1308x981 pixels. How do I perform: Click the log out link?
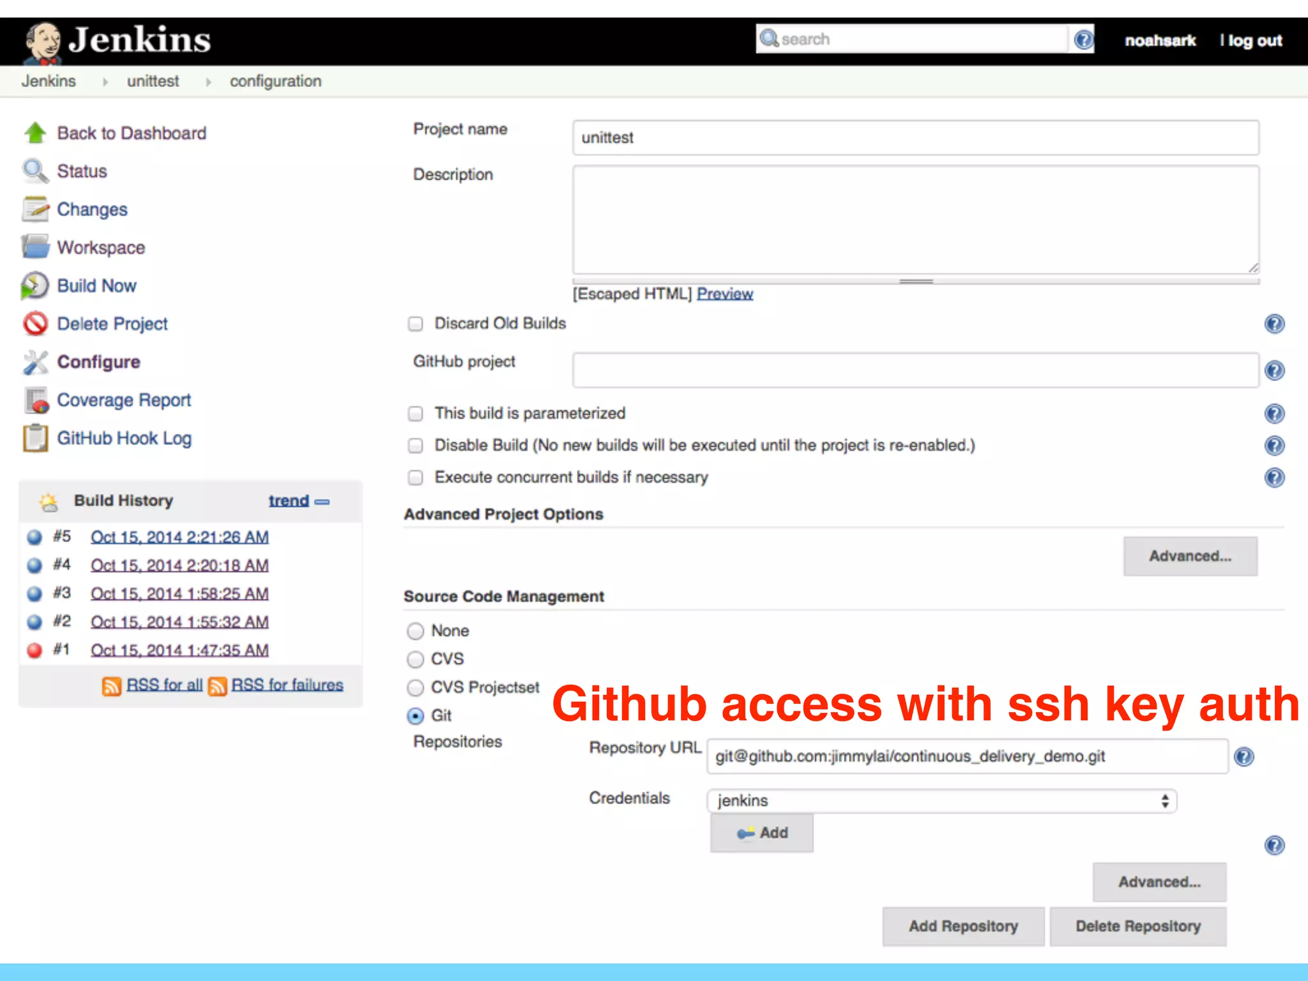coord(1255,41)
